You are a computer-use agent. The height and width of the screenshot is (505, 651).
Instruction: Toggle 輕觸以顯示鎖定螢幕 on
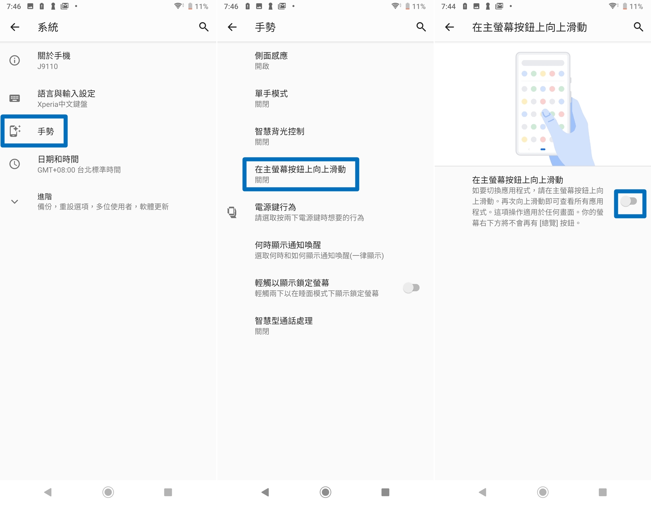coord(412,288)
